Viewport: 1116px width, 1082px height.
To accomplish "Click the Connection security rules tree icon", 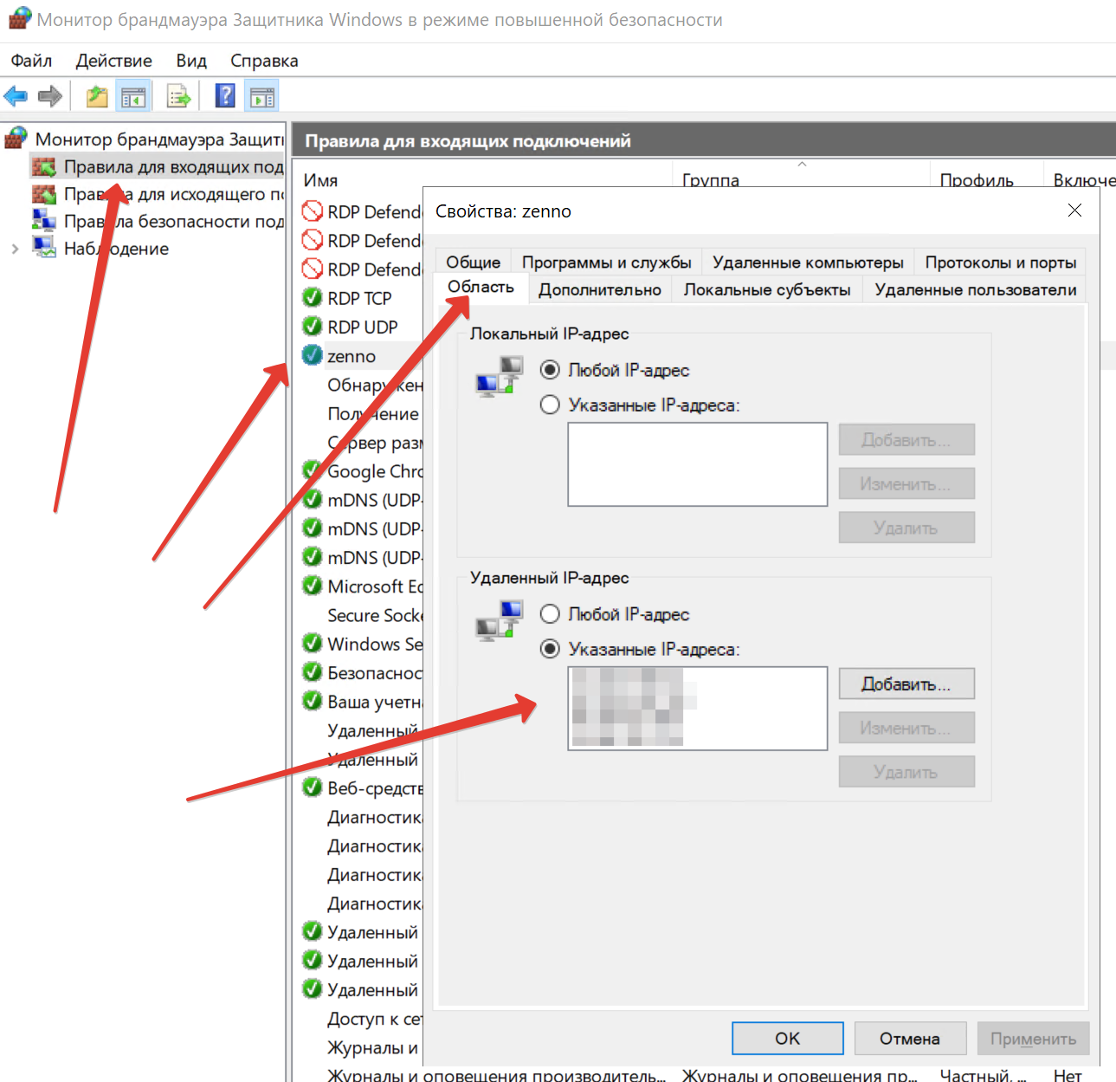I will click(43, 221).
